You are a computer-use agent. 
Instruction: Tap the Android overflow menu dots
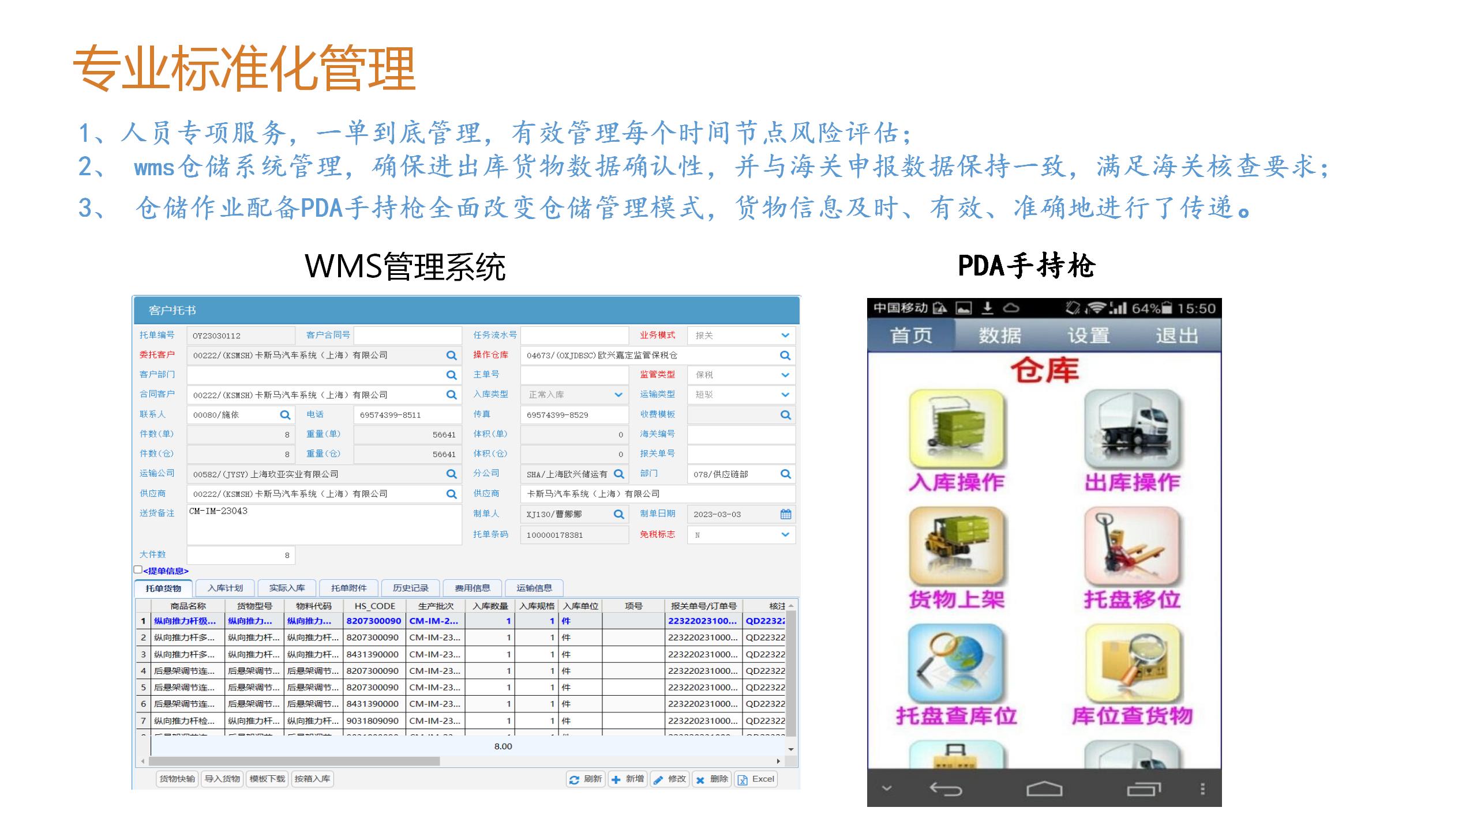(x=1202, y=788)
